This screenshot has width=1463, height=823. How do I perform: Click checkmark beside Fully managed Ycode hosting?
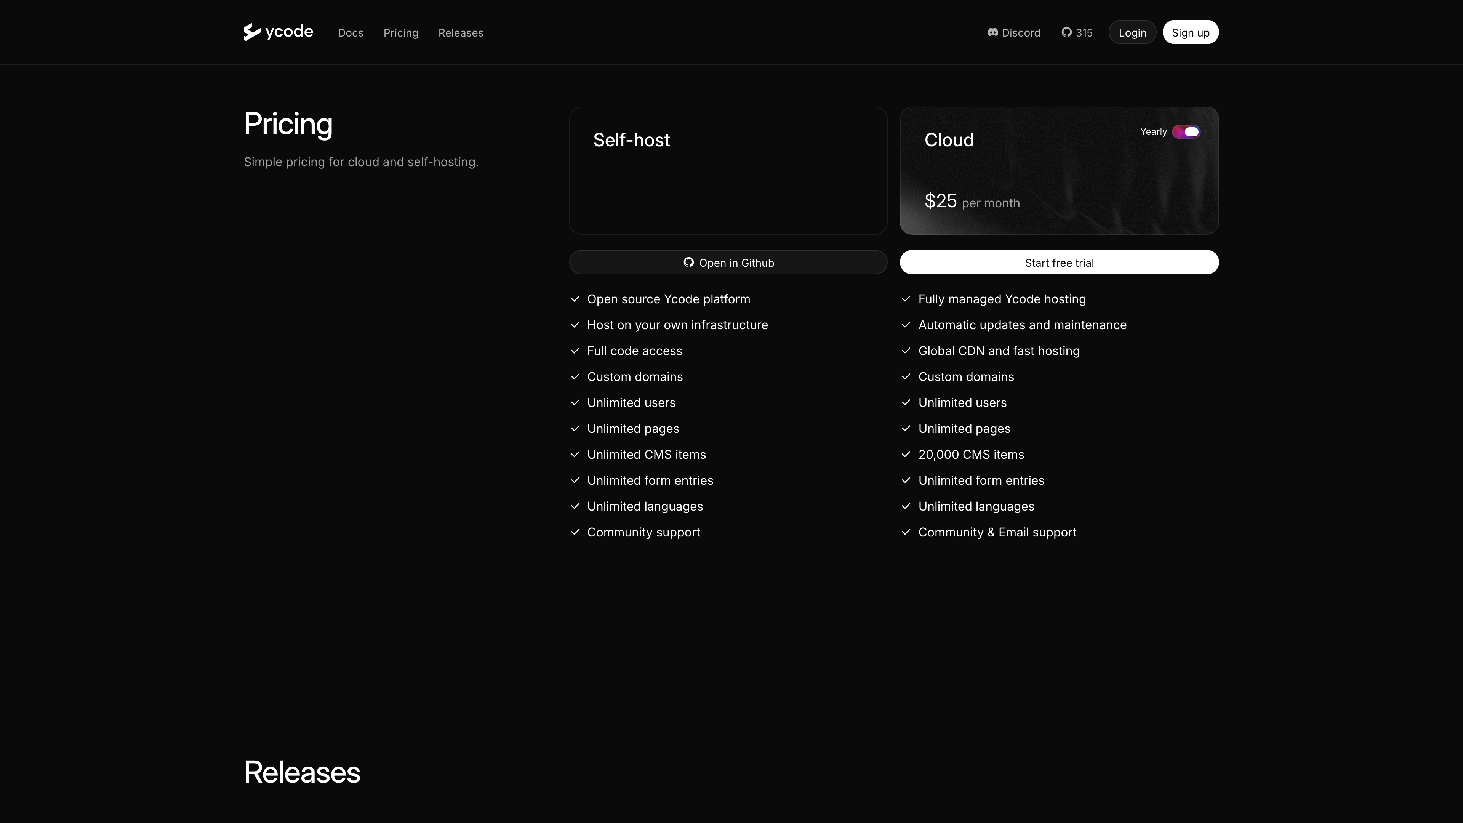tap(906, 299)
